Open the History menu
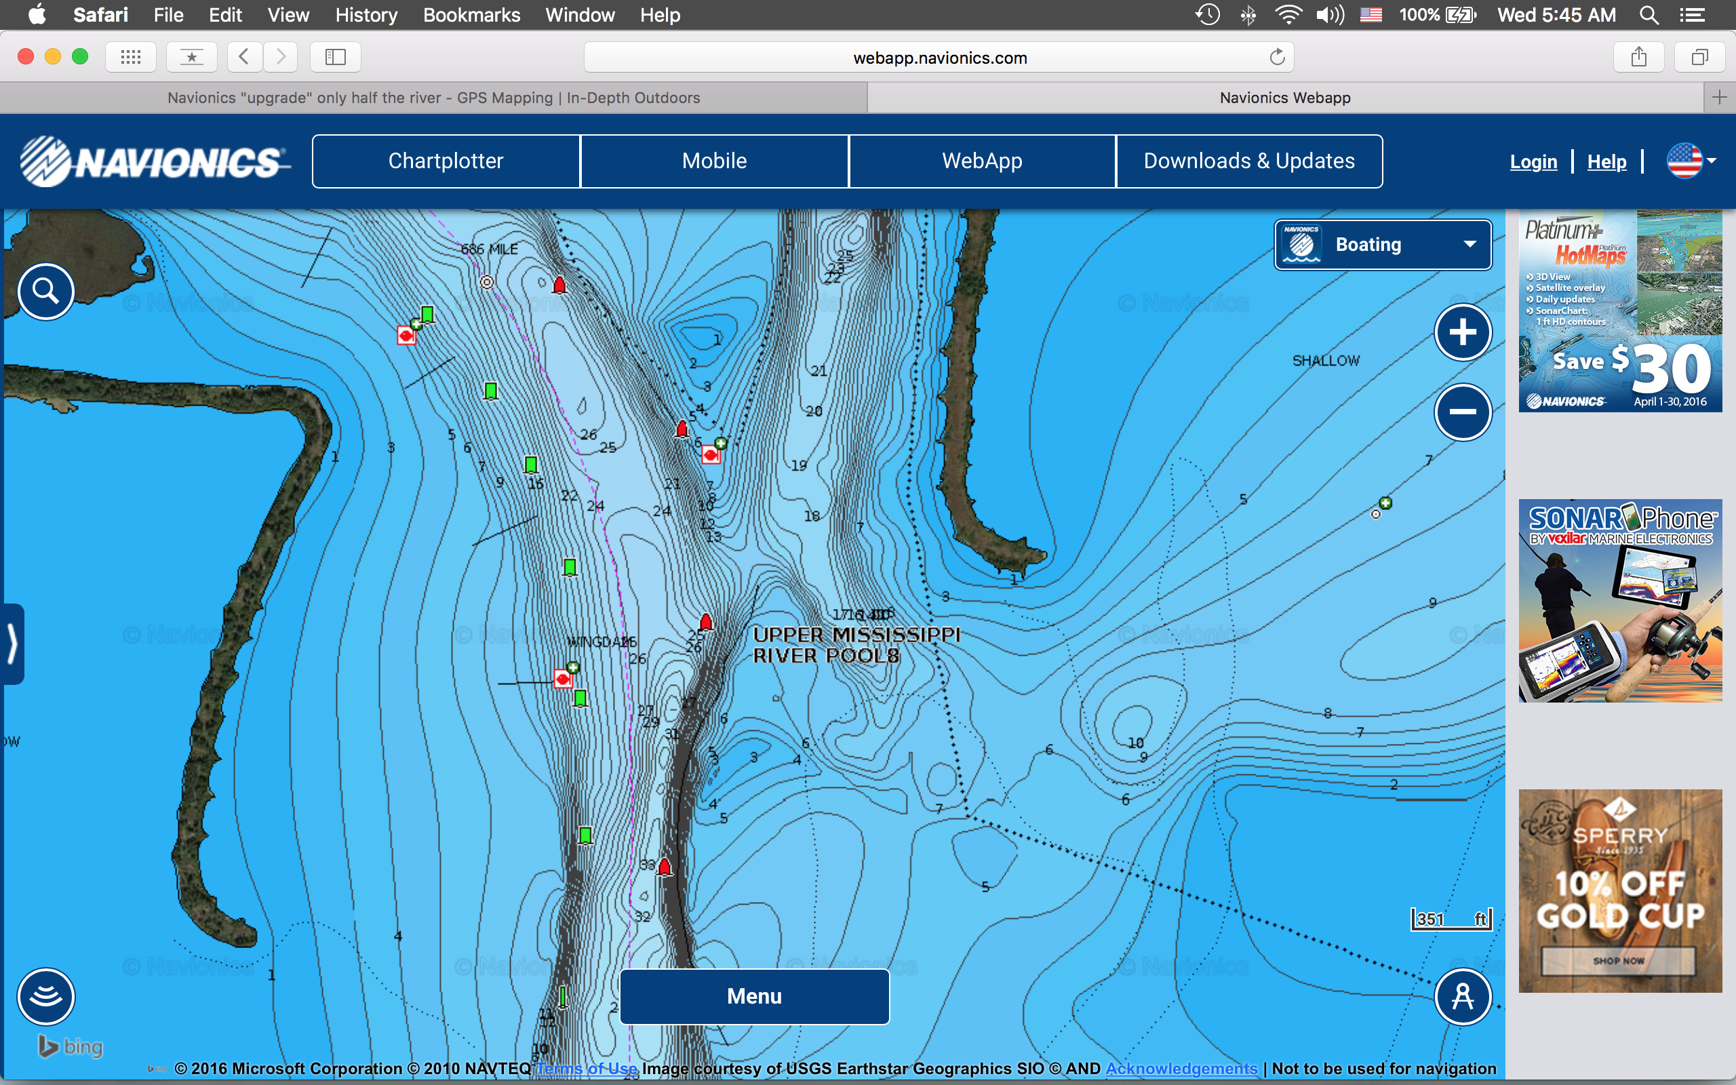Viewport: 1736px width, 1085px height. (x=367, y=15)
